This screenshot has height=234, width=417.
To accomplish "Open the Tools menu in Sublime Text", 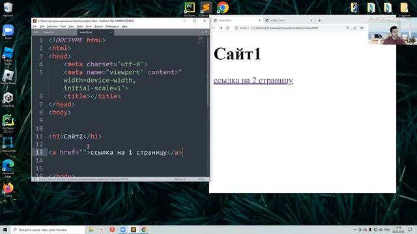I will coord(89,27).
